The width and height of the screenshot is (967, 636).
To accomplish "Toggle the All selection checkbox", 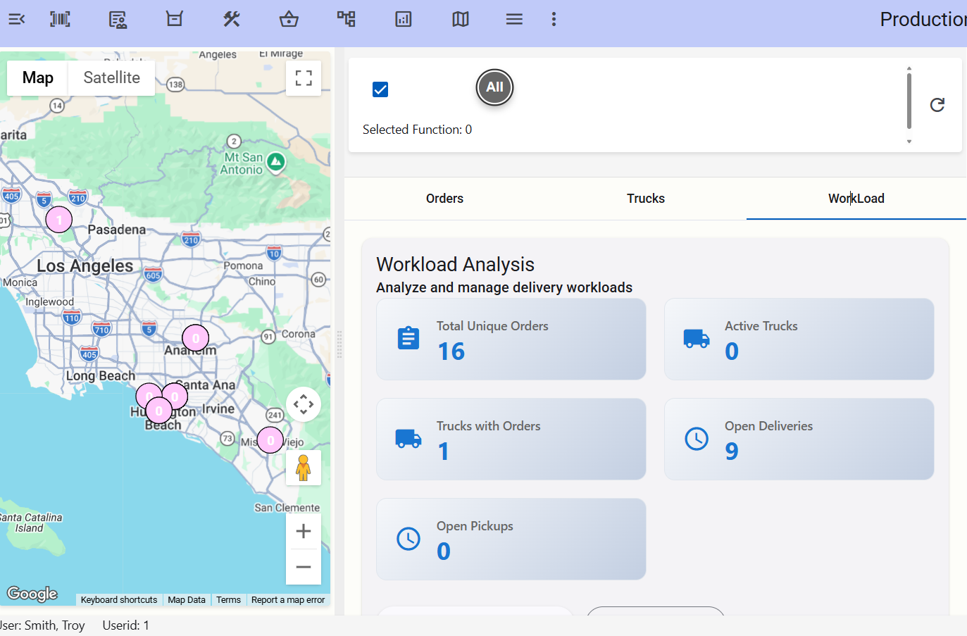I will click(380, 89).
